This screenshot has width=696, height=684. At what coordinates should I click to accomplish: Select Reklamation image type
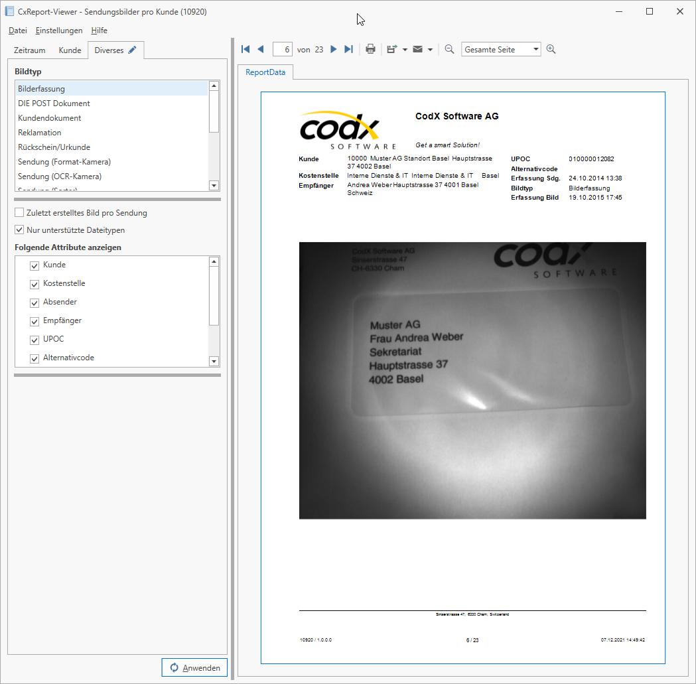112,132
